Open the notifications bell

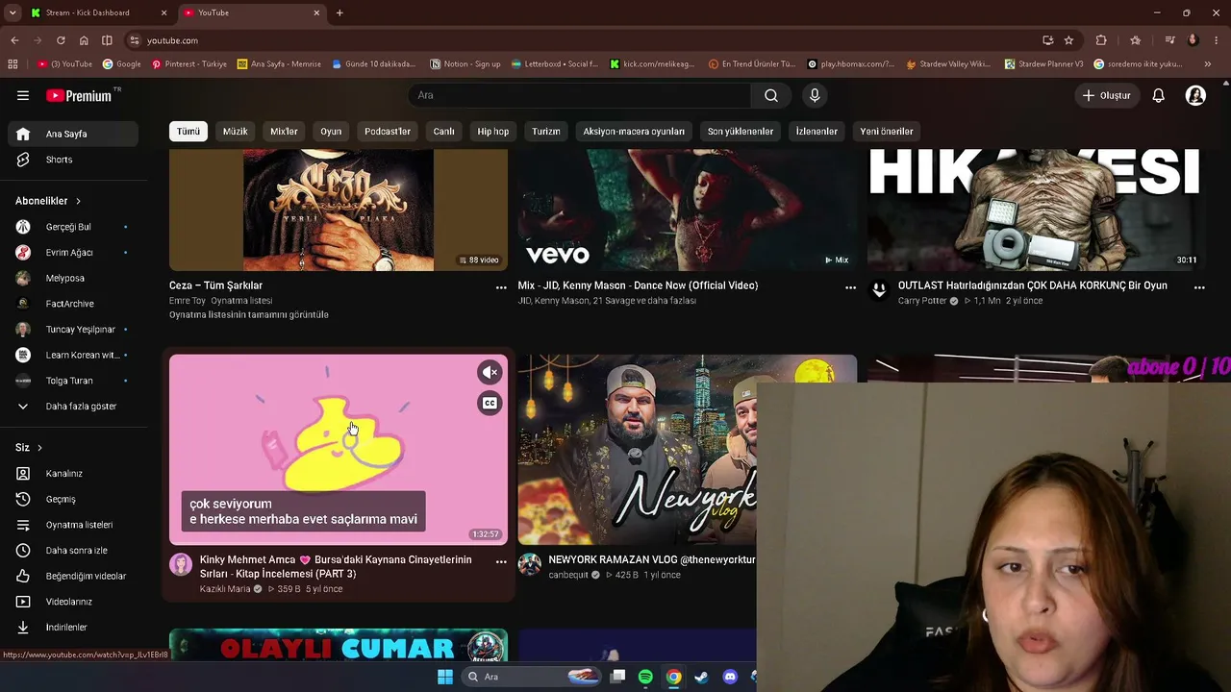tap(1159, 95)
